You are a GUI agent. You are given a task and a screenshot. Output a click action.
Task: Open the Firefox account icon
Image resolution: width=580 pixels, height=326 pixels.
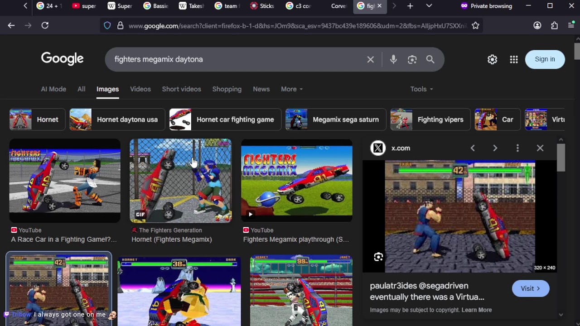[537, 25]
